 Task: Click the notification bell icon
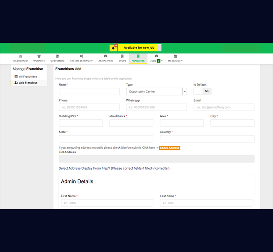[x=113, y=48]
